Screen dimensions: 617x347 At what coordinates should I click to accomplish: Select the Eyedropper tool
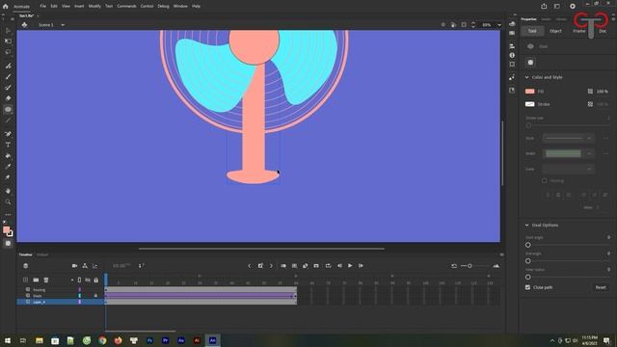(8, 167)
